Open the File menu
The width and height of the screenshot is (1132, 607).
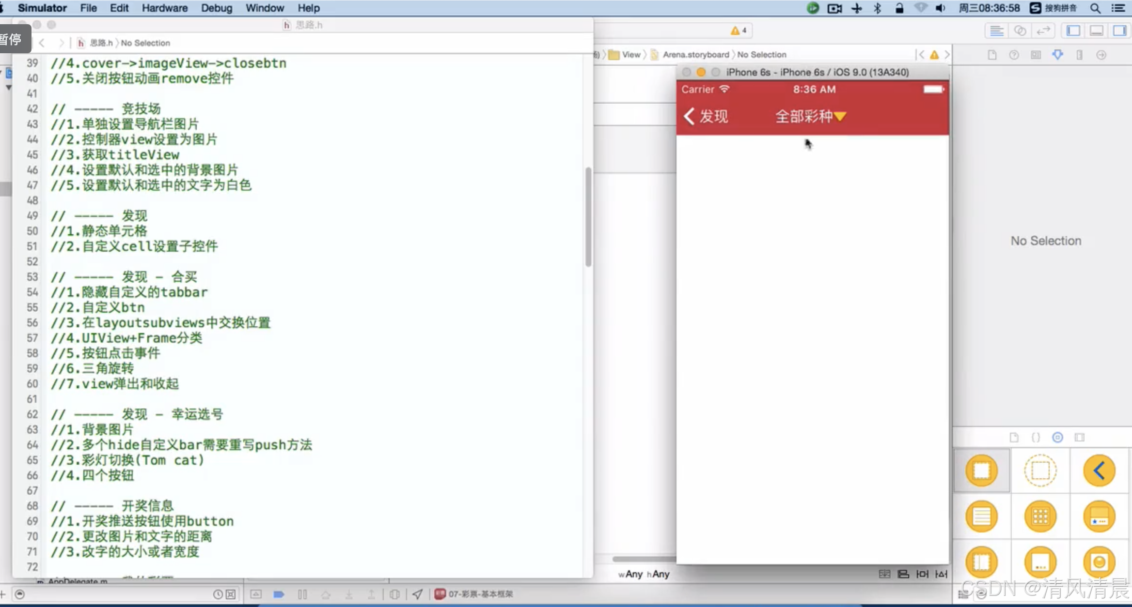(x=88, y=8)
